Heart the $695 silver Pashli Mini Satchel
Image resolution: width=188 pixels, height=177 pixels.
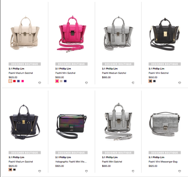tap(133, 171)
